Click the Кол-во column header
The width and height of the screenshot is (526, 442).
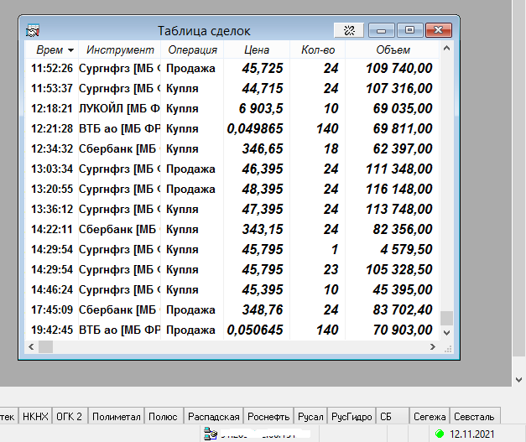318,49
